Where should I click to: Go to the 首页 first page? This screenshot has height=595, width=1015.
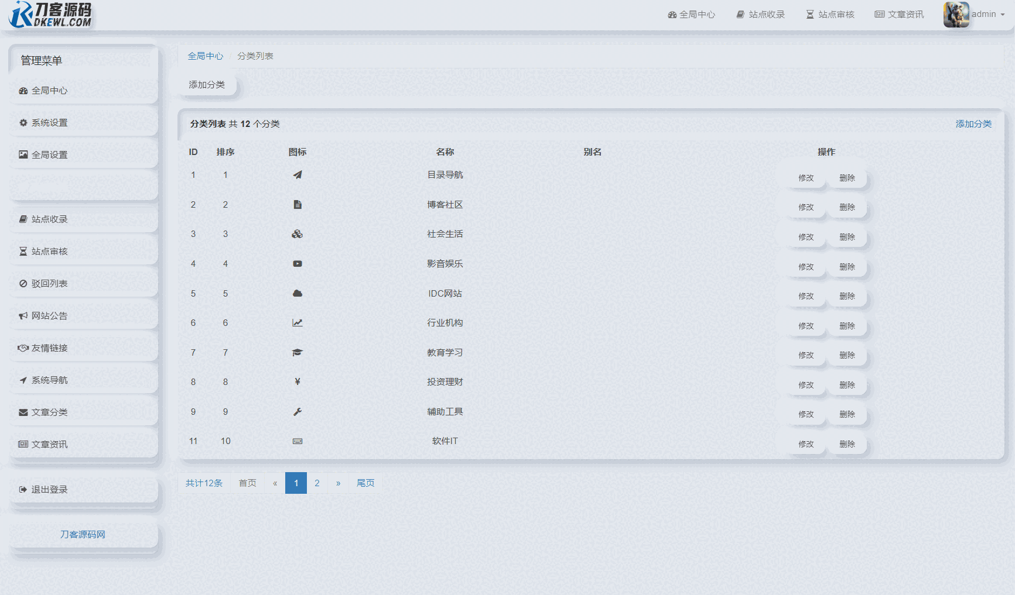(x=248, y=483)
